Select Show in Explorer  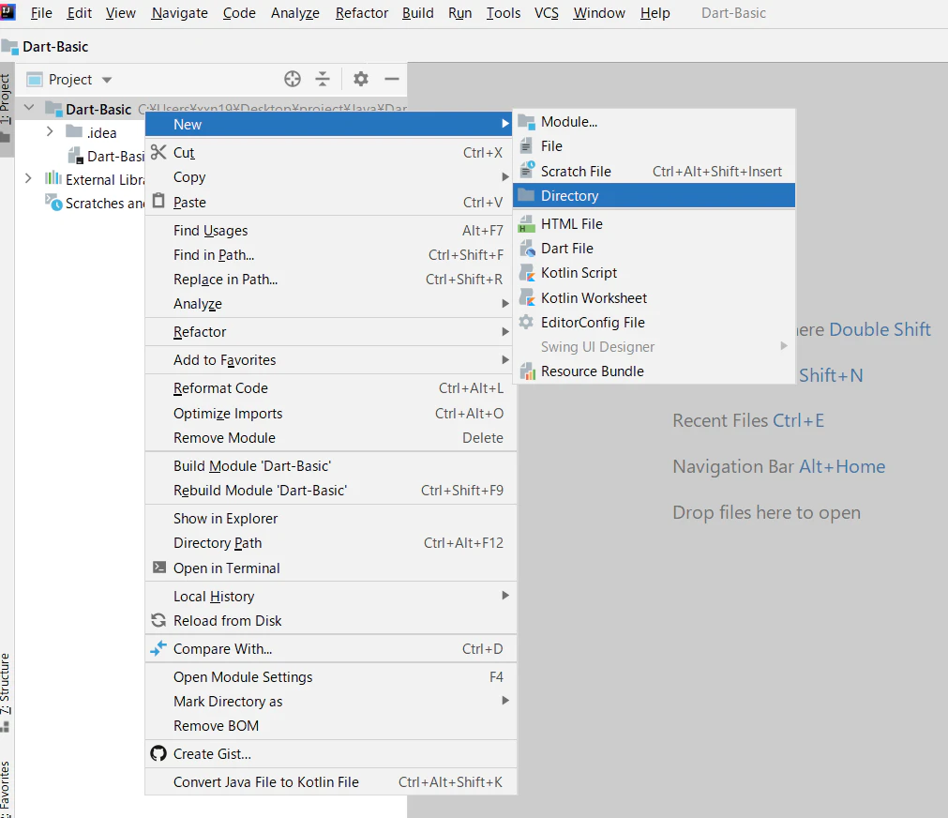[330, 519]
